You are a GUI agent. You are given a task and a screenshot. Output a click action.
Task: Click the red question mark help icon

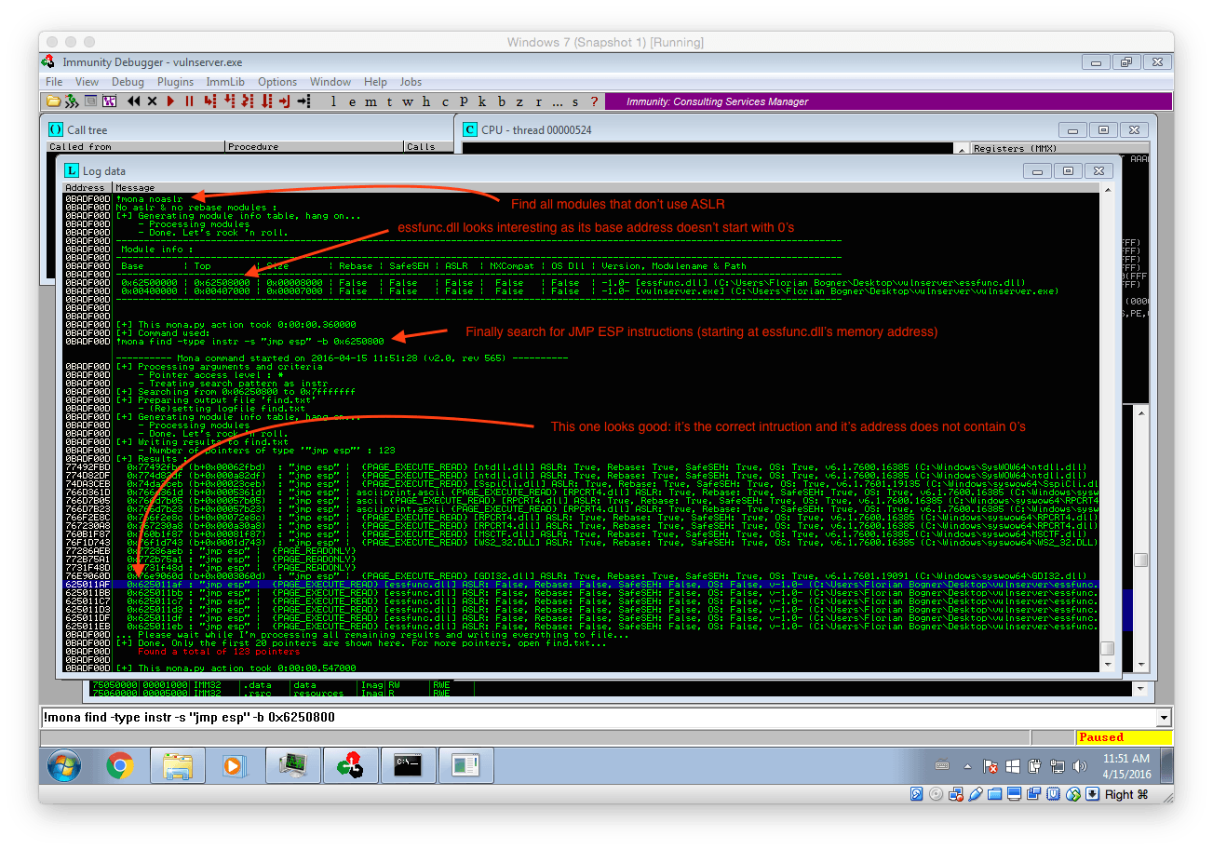tap(594, 101)
